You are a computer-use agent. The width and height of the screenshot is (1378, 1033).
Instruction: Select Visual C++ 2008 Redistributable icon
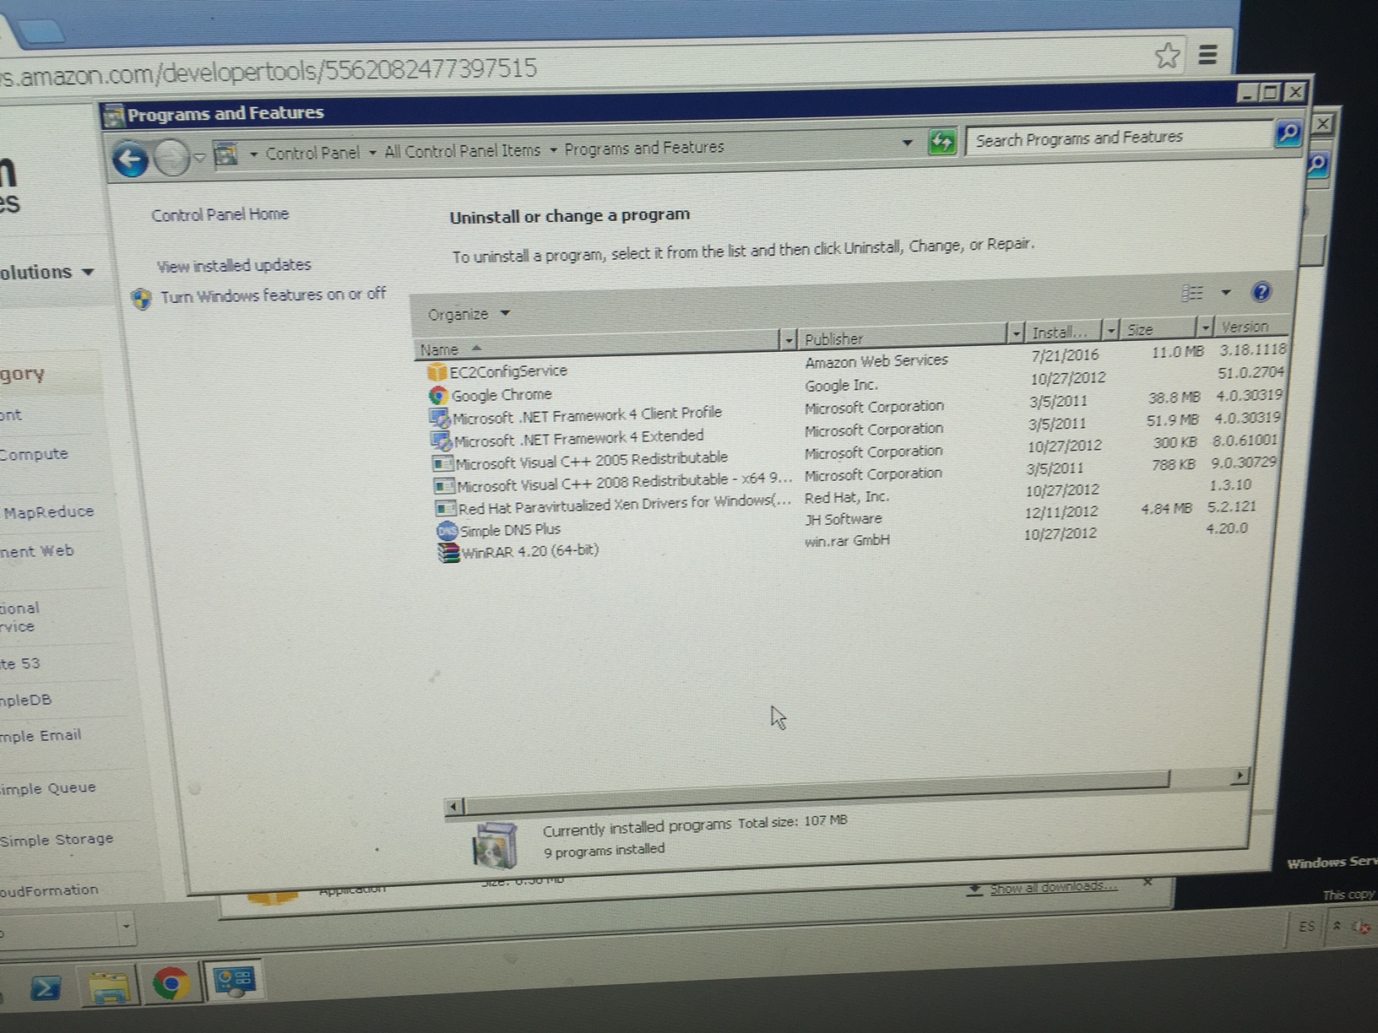click(x=444, y=486)
